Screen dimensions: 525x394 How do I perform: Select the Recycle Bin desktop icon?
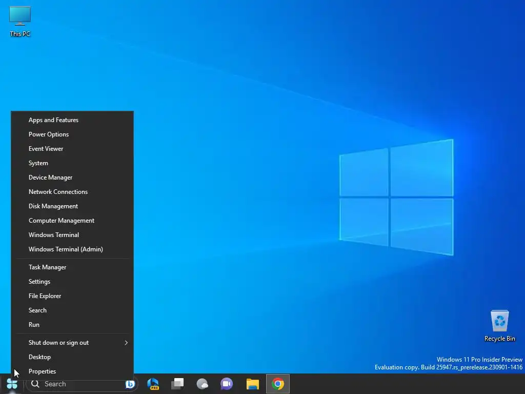point(499,326)
